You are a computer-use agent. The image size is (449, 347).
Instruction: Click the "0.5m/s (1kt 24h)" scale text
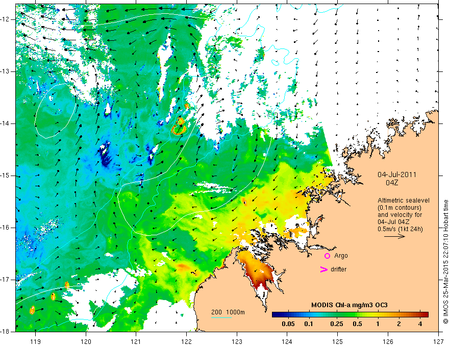(401, 229)
